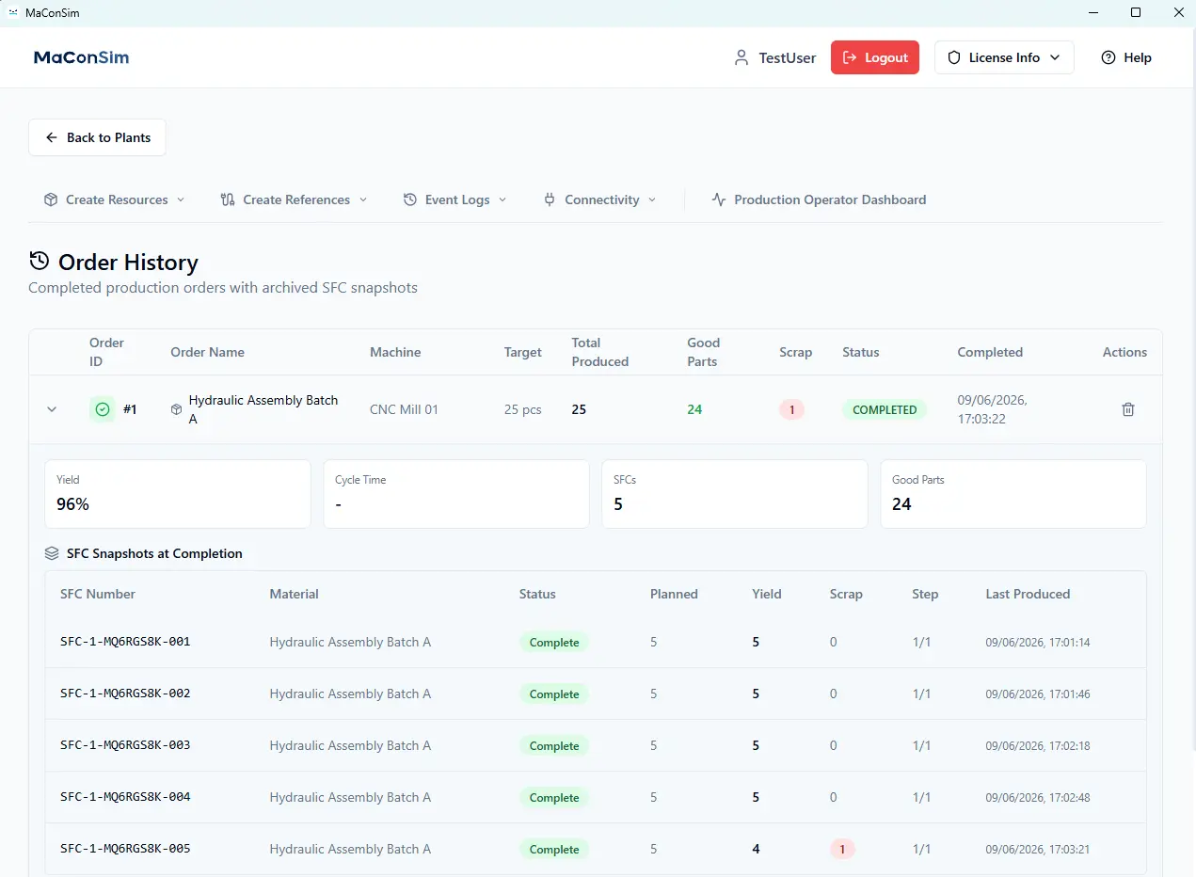Click the SFC Snapshots layers icon
The height and width of the screenshot is (877, 1196).
[x=52, y=553]
